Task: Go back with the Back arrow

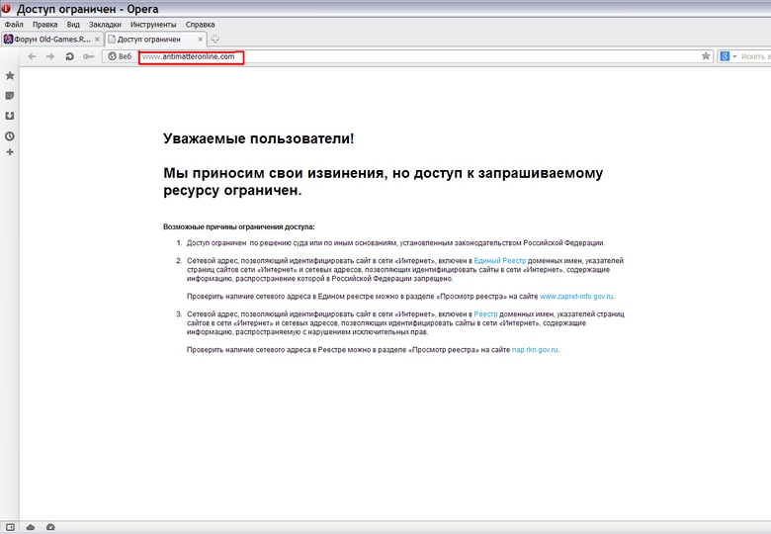Action: pos(32,56)
